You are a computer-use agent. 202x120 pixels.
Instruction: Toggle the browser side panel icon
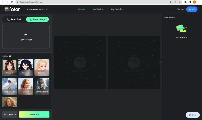tap(190, 2)
